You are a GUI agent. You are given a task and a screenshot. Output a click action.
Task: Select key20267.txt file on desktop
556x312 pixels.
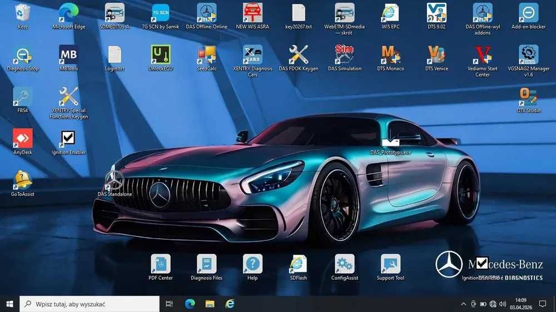pyautogui.click(x=298, y=13)
